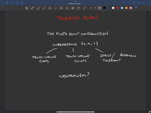Tap the handwritten "TRUTH-VALUE GAPS" label
This screenshot has height=113, width=151.
click(x=44, y=59)
